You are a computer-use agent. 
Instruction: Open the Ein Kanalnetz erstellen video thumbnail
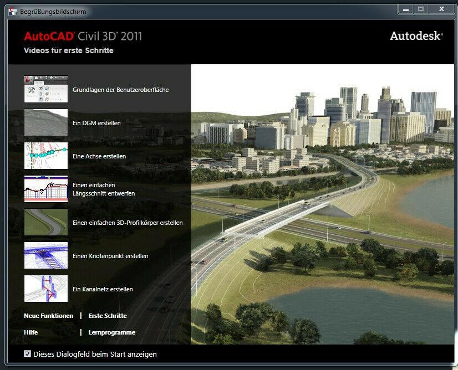point(46,289)
